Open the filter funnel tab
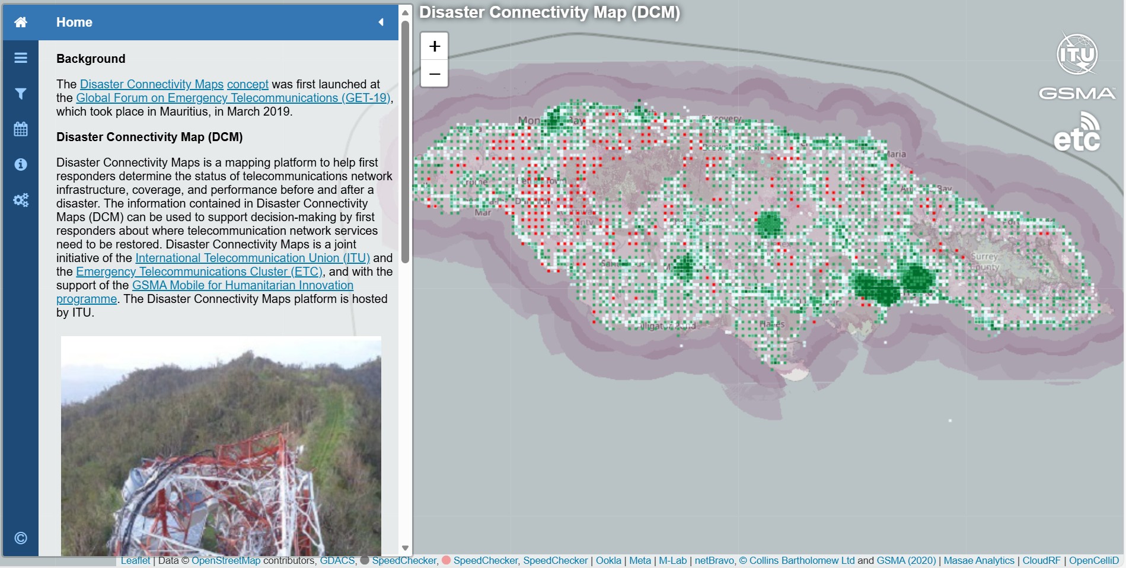 point(21,94)
